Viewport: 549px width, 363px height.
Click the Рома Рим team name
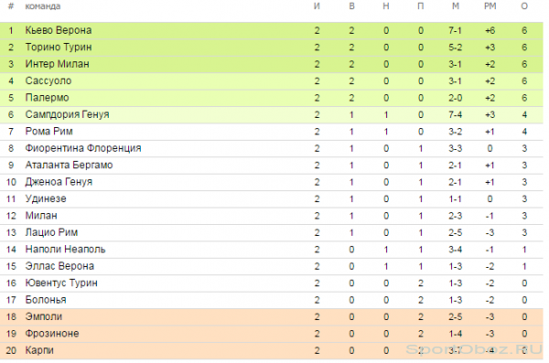(x=49, y=132)
